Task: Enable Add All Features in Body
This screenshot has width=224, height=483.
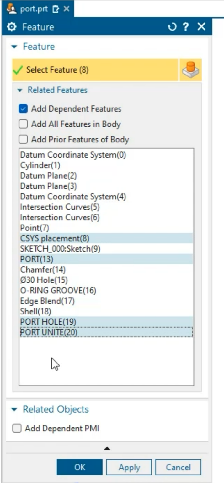Action: pyautogui.click(x=23, y=124)
